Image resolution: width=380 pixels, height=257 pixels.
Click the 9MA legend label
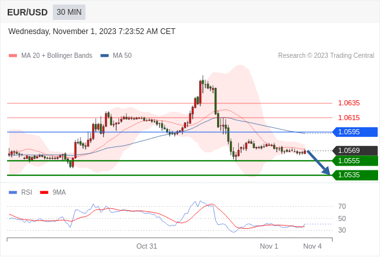click(59, 193)
